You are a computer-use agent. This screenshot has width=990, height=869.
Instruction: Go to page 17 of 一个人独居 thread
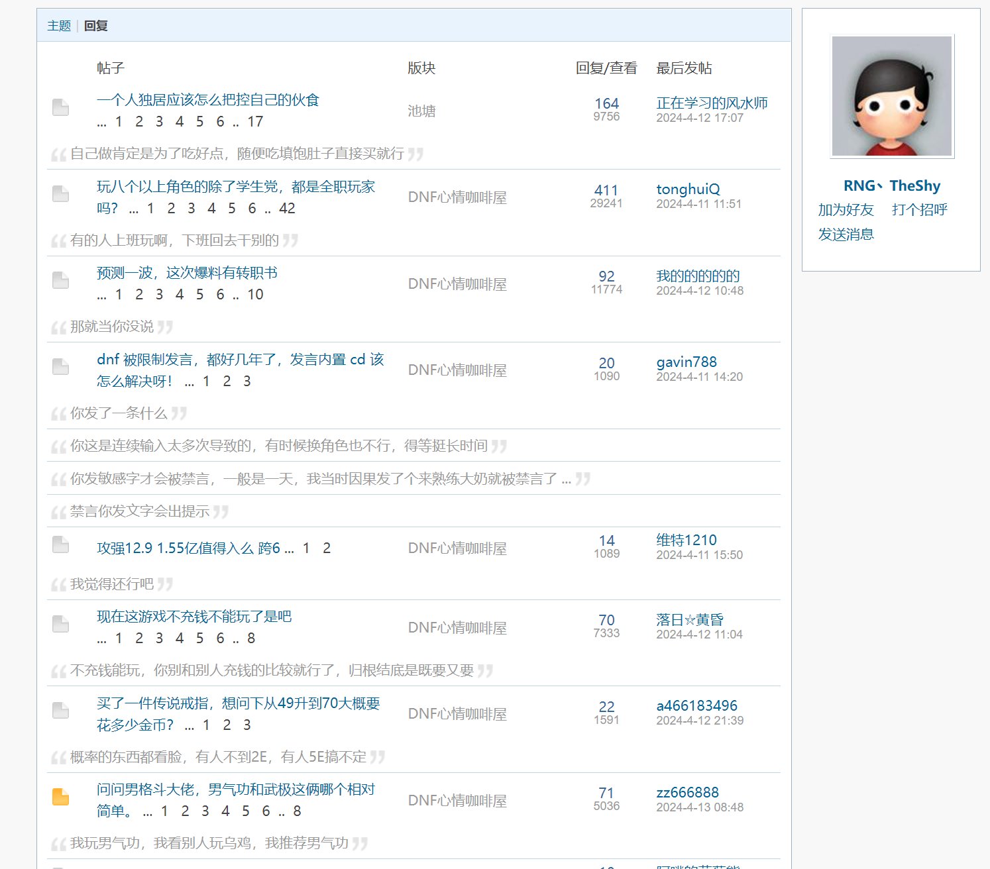pos(256,122)
